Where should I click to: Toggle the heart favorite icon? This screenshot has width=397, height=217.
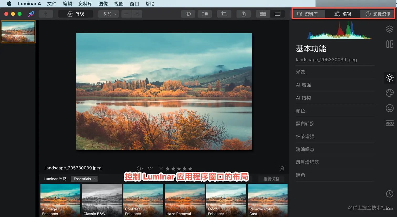(150, 168)
